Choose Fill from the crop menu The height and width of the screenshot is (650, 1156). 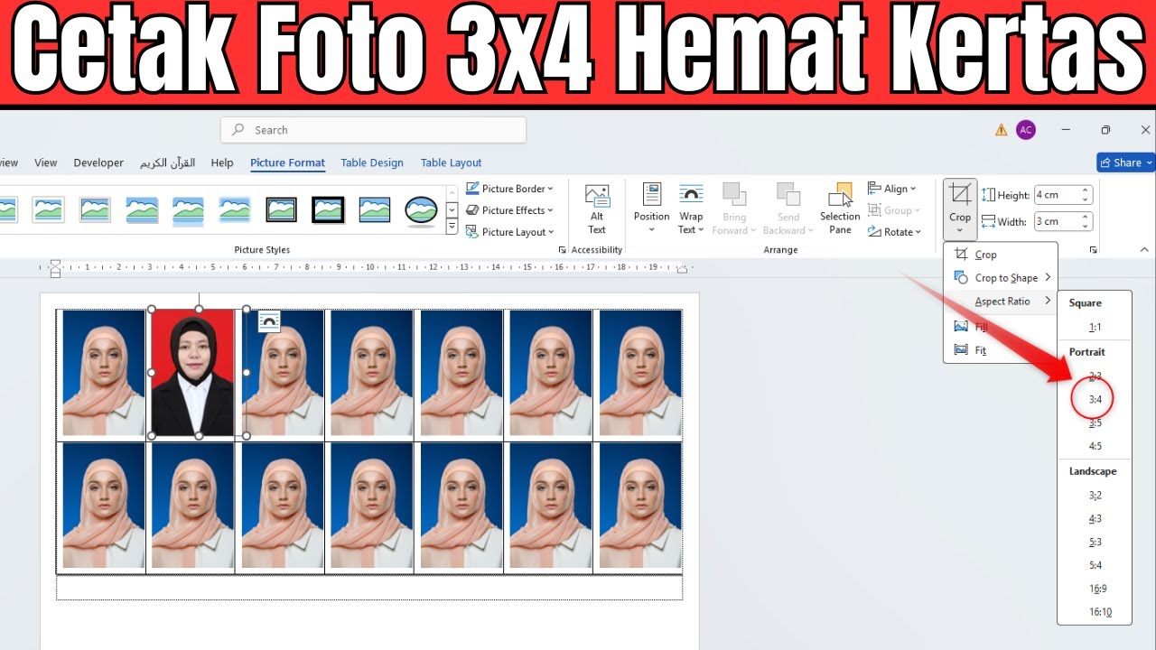click(1000, 327)
